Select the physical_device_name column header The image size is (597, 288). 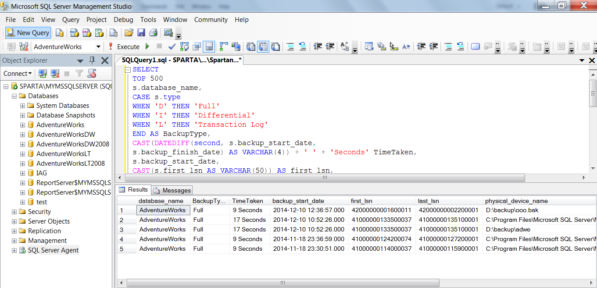point(516,201)
